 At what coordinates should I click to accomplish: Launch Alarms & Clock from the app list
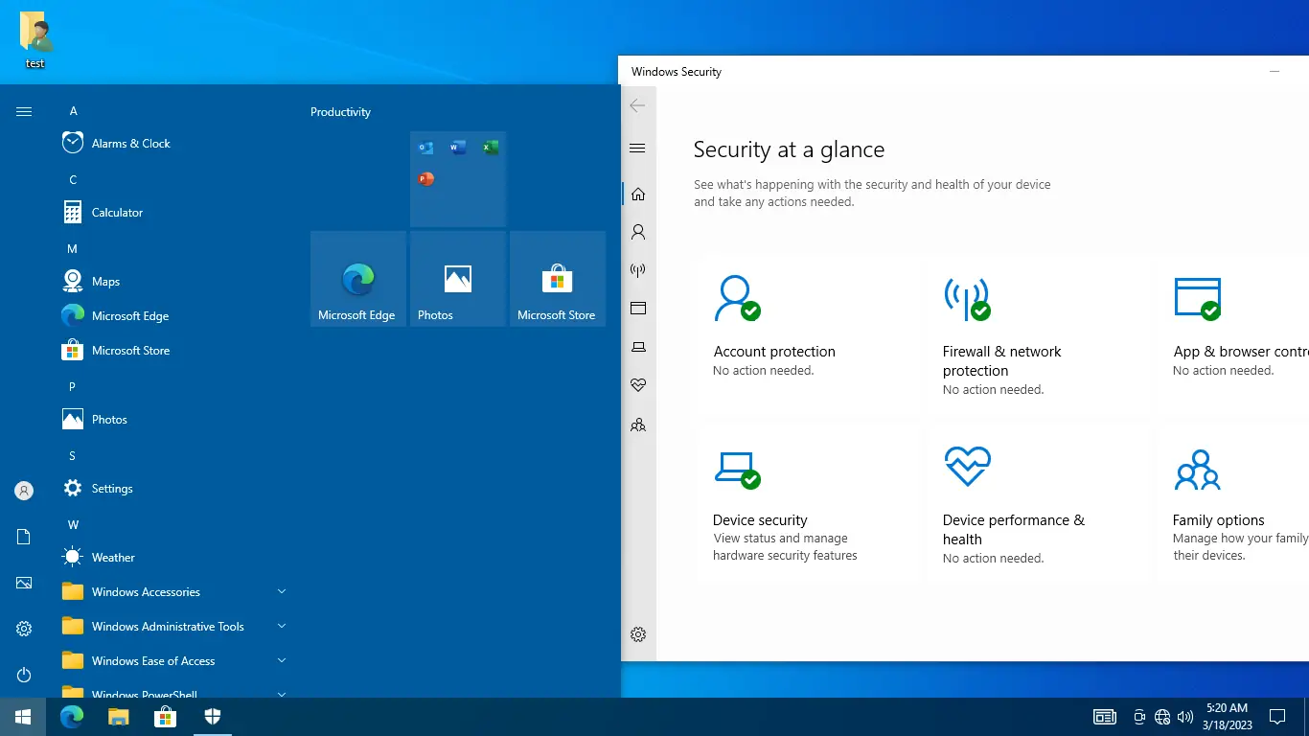(174, 144)
